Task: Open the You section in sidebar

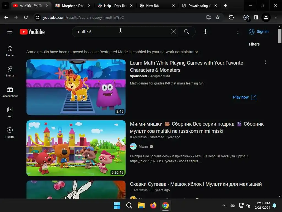Action: pos(10,112)
